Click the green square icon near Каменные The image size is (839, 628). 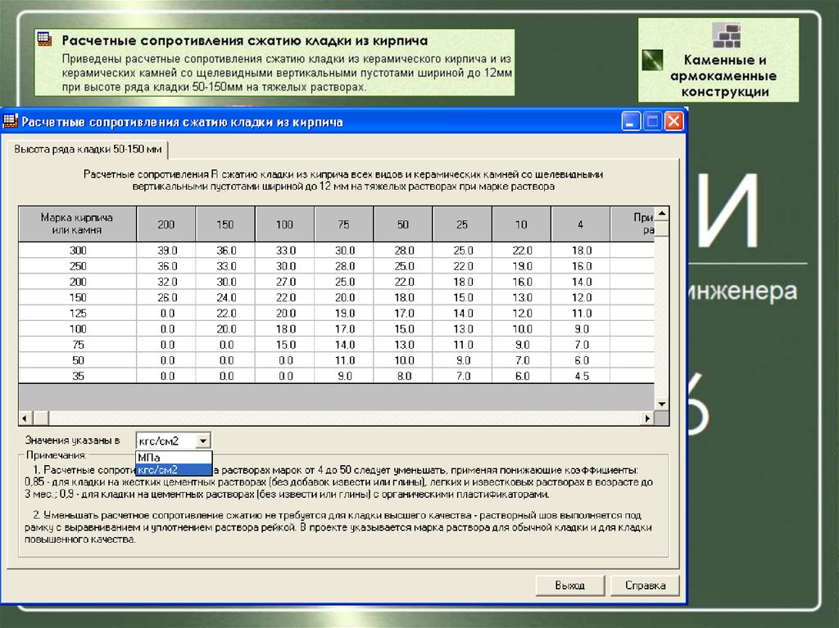(x=653, y=61)
